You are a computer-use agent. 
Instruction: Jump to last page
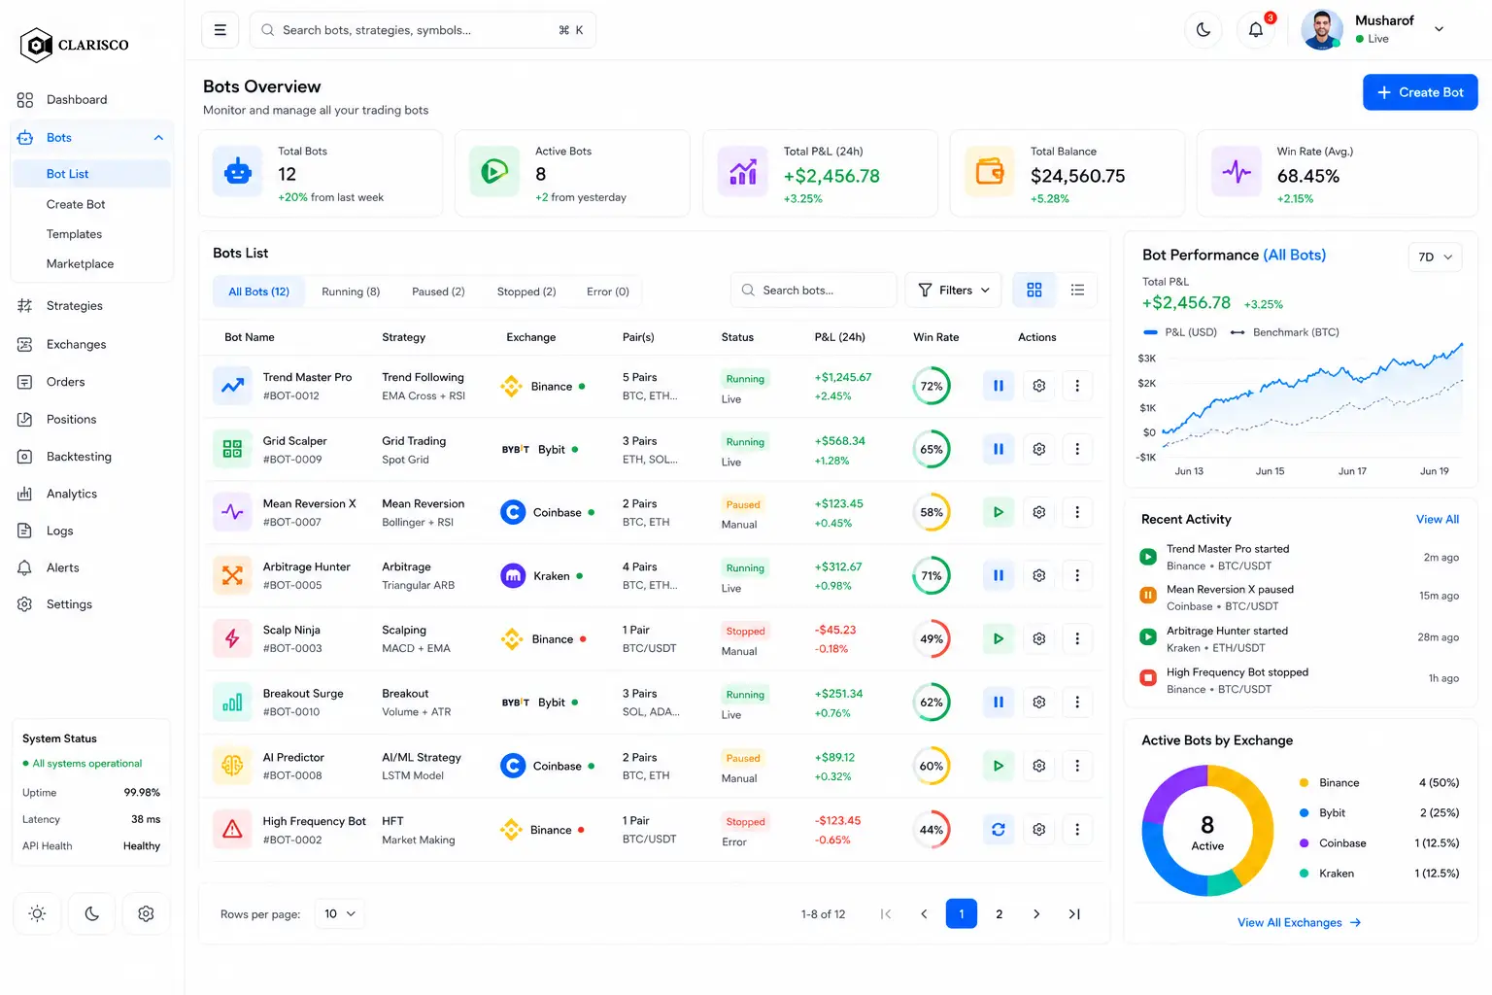1074,914
